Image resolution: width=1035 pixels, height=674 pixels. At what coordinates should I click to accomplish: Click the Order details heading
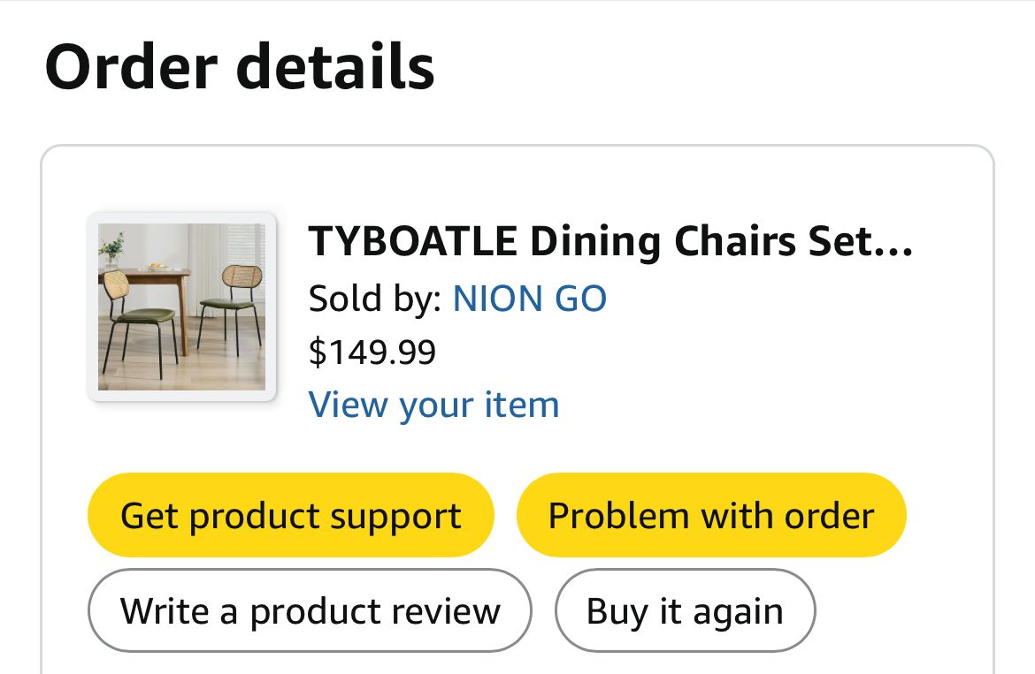(240, 67)
